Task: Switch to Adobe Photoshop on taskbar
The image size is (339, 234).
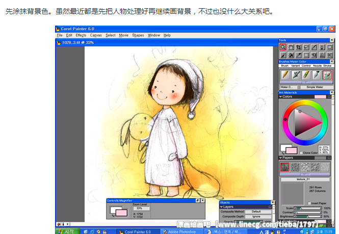Action: [182, 231]
